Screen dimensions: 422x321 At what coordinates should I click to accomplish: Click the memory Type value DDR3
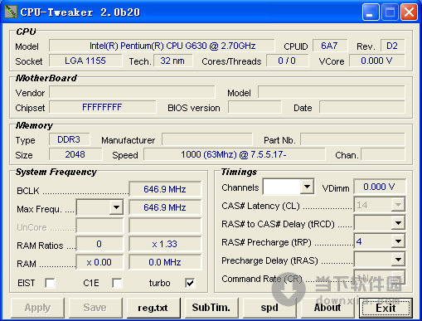pos(69,139)
